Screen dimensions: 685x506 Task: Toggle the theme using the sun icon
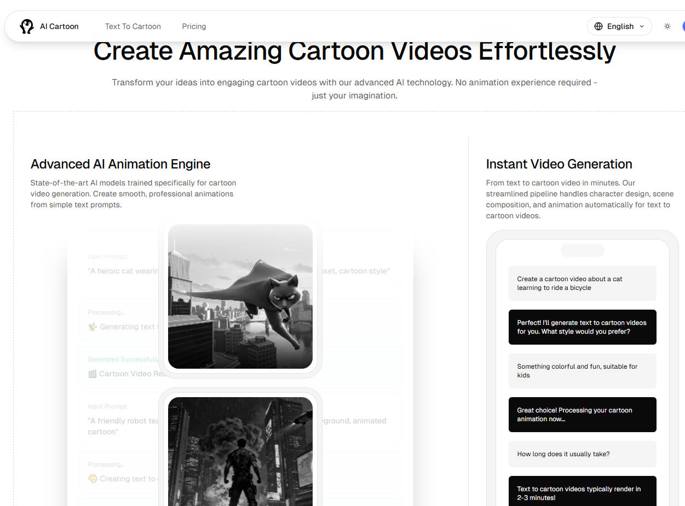point(667,26)
